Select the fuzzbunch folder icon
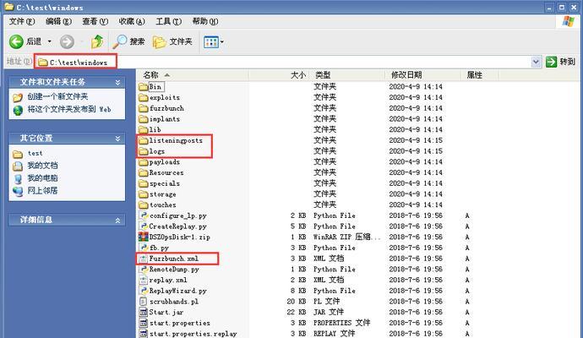This screenshot has height=338, width=583. click(143, 108)
